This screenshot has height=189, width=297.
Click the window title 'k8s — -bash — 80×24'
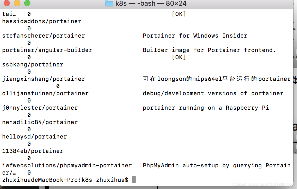coord(151,3)
